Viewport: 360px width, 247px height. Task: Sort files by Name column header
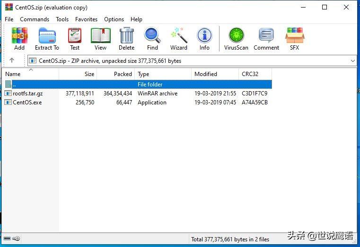click(x=13, y=74)
